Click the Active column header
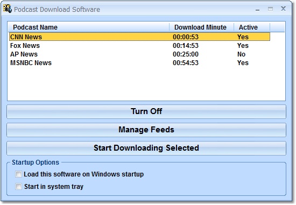Screen dimensions: 296x205 click(252, 27)
